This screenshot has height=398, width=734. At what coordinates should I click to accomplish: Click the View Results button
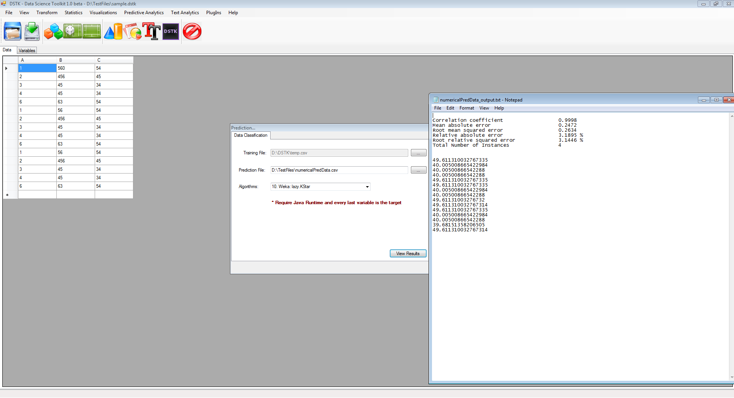click(408, 254)
